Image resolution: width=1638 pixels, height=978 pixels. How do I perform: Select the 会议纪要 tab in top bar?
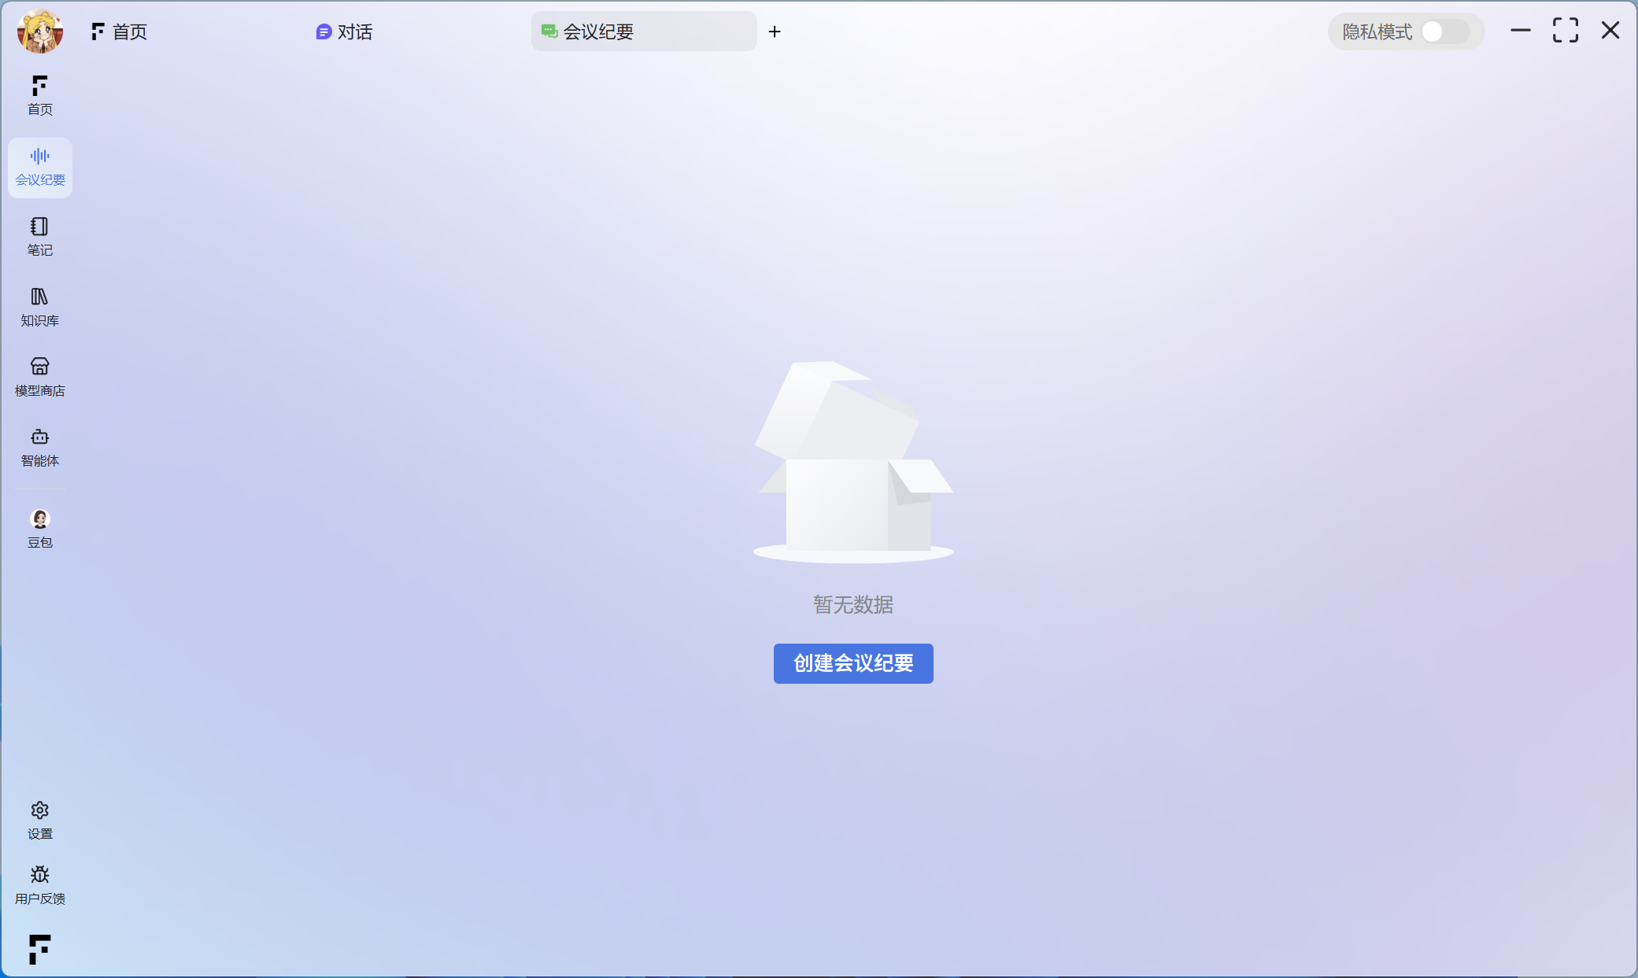pos(643,31)
